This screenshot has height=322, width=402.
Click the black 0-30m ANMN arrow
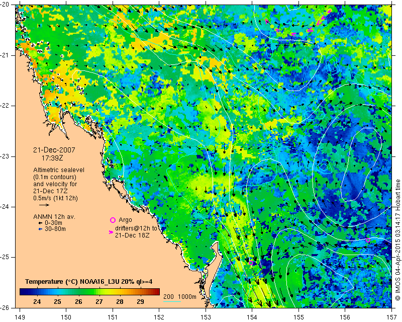pos(40,223)
